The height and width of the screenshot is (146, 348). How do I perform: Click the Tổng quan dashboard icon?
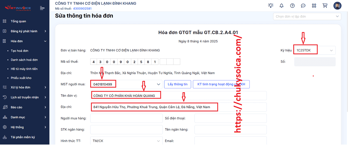[4, 21]
